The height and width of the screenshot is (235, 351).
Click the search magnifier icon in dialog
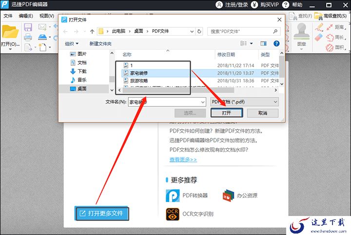tap(275, 31)
